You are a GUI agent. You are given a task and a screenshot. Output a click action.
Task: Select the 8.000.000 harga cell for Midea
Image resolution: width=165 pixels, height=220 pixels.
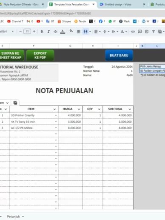(x=70, y=128)
